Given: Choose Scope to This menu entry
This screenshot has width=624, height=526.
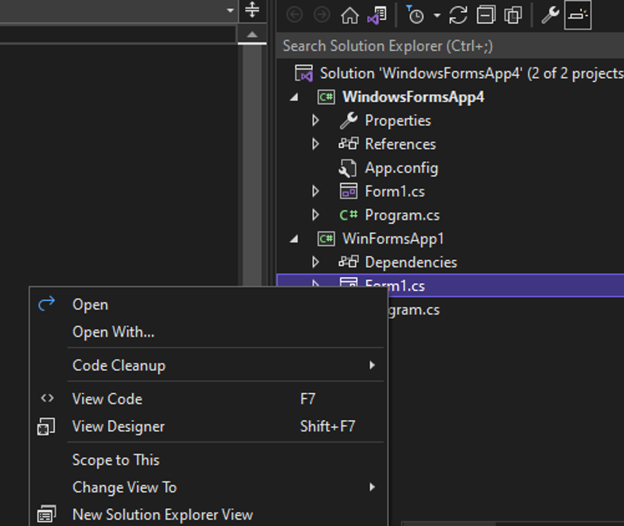Looking at the screenshot, I should click(209, 460).
